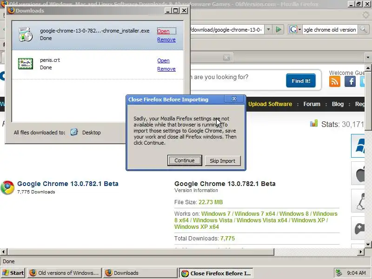Click the Google Chrome logo icon on page
This screenshot has height=279, width=372.
(7, 187)
